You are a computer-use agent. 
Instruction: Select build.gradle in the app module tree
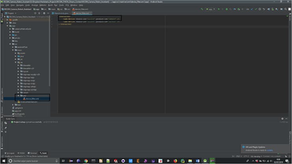(18, 114)
